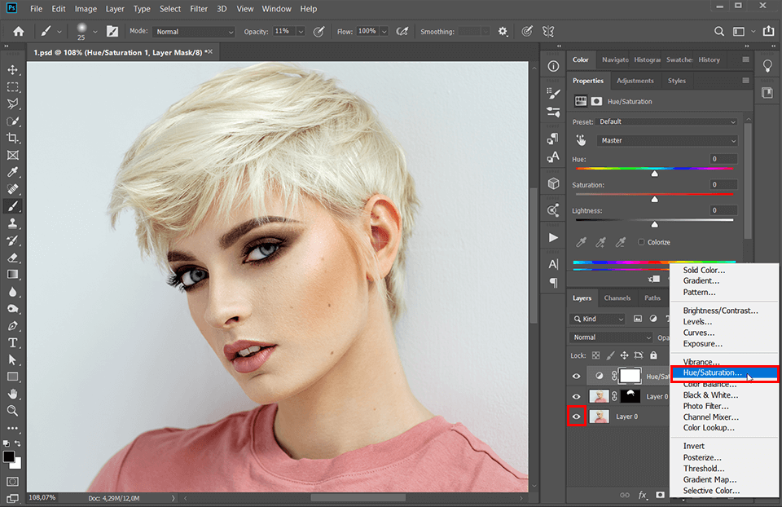Screen dimensions: 782x507
Task: Select the Clone Stamp tool
Action: coord(13,223)
